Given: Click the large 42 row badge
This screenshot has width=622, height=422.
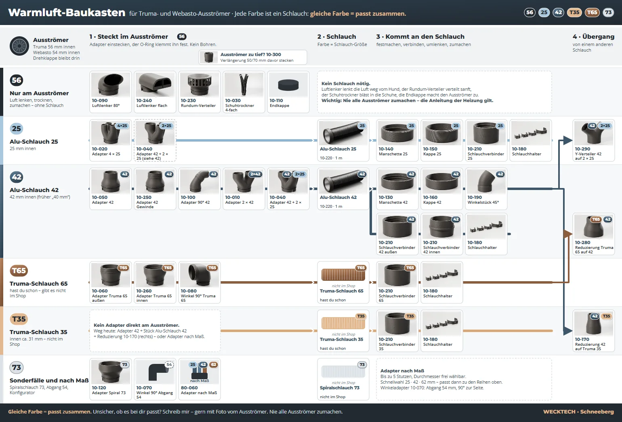Looking at the screenshot, I should coord(17,177).
